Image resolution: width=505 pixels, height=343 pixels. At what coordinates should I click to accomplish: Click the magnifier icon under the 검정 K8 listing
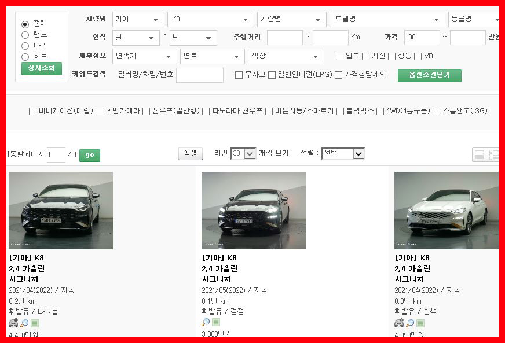coord(206,322)
